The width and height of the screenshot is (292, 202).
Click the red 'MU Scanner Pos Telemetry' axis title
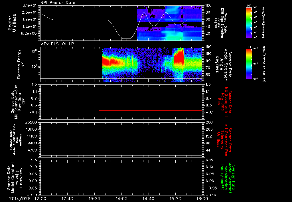[x=225, y=140]
